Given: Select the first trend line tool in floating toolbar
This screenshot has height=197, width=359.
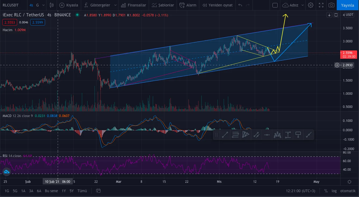Looking at the screenshot, I should [x=225, y=135].
